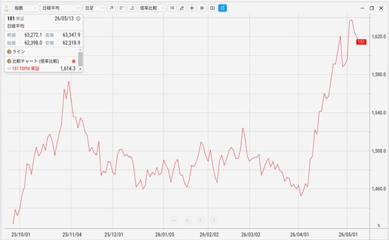Select the trend line arrow tool
This screenshot has height=240, width=389.
click(111, 8)
